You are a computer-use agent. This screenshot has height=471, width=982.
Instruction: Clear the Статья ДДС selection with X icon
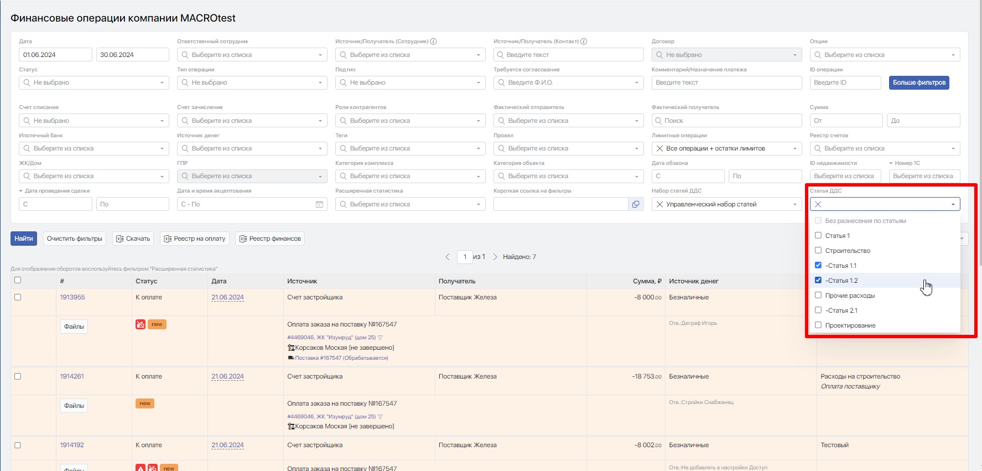818,204
